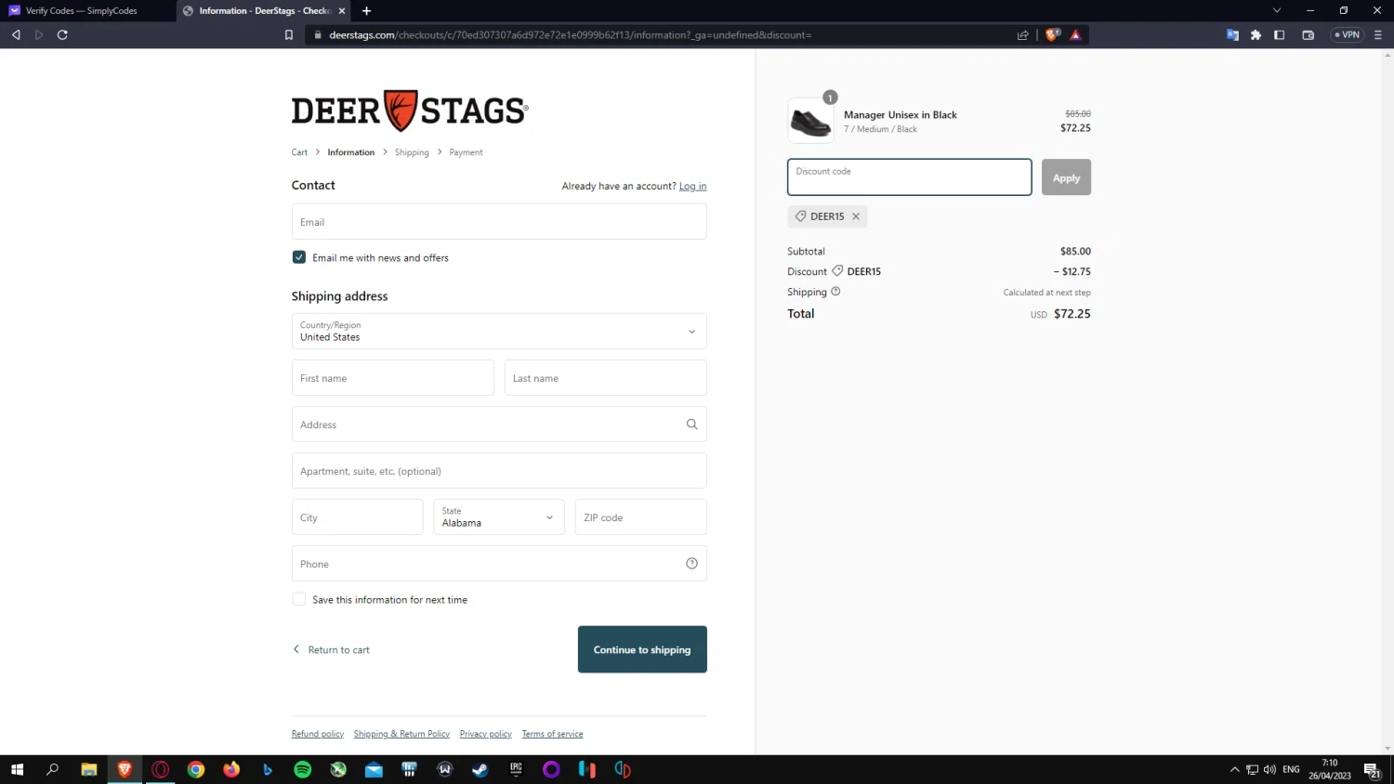
Task: Open the Privacy policy link
Action: (486, 734)
